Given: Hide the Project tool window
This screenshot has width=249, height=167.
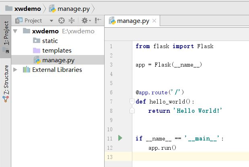Looking at the screenshot, I should (98, 20).
